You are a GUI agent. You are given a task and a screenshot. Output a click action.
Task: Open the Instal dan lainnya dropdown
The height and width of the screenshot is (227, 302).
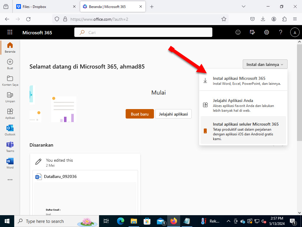tap(265, 64)
